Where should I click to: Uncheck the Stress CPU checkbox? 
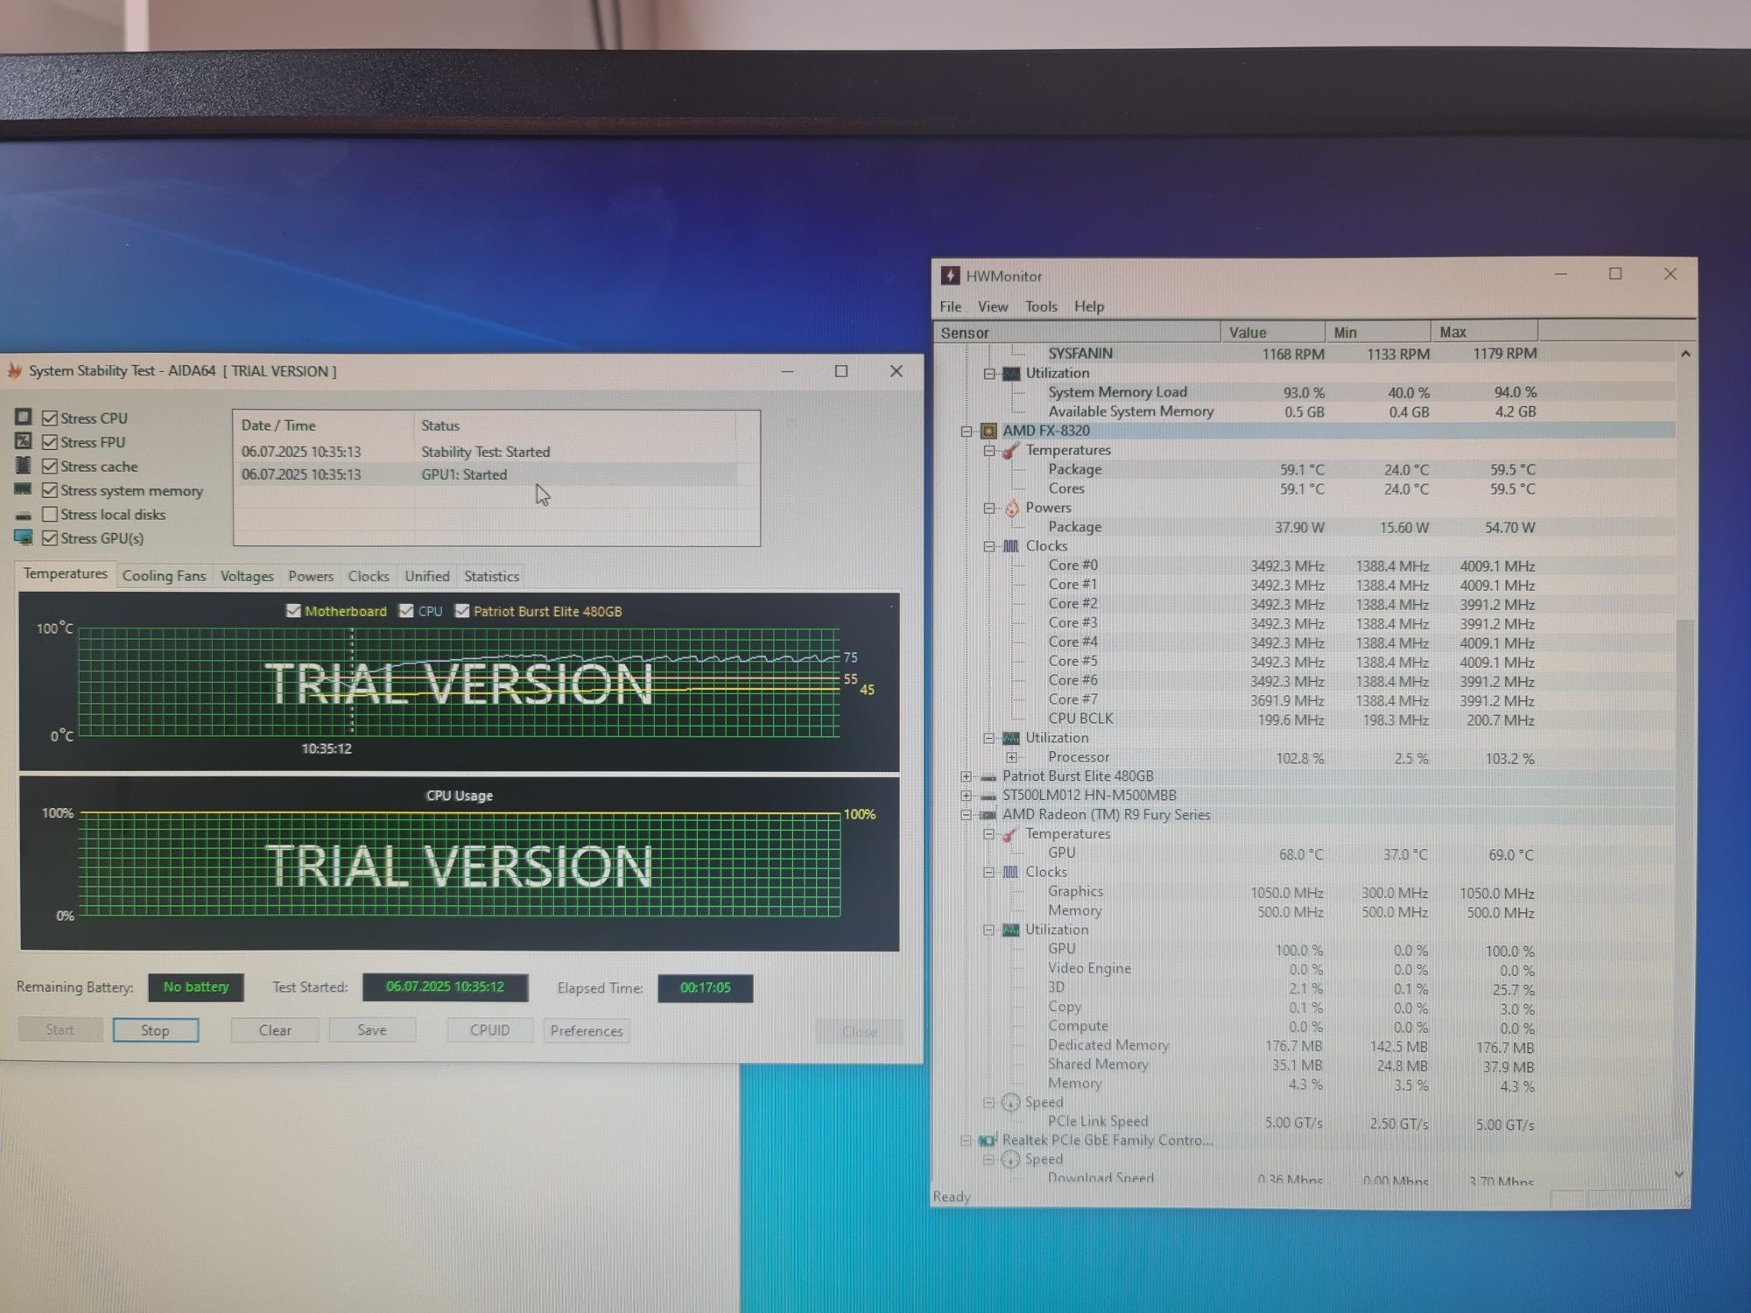pos(50,418)
